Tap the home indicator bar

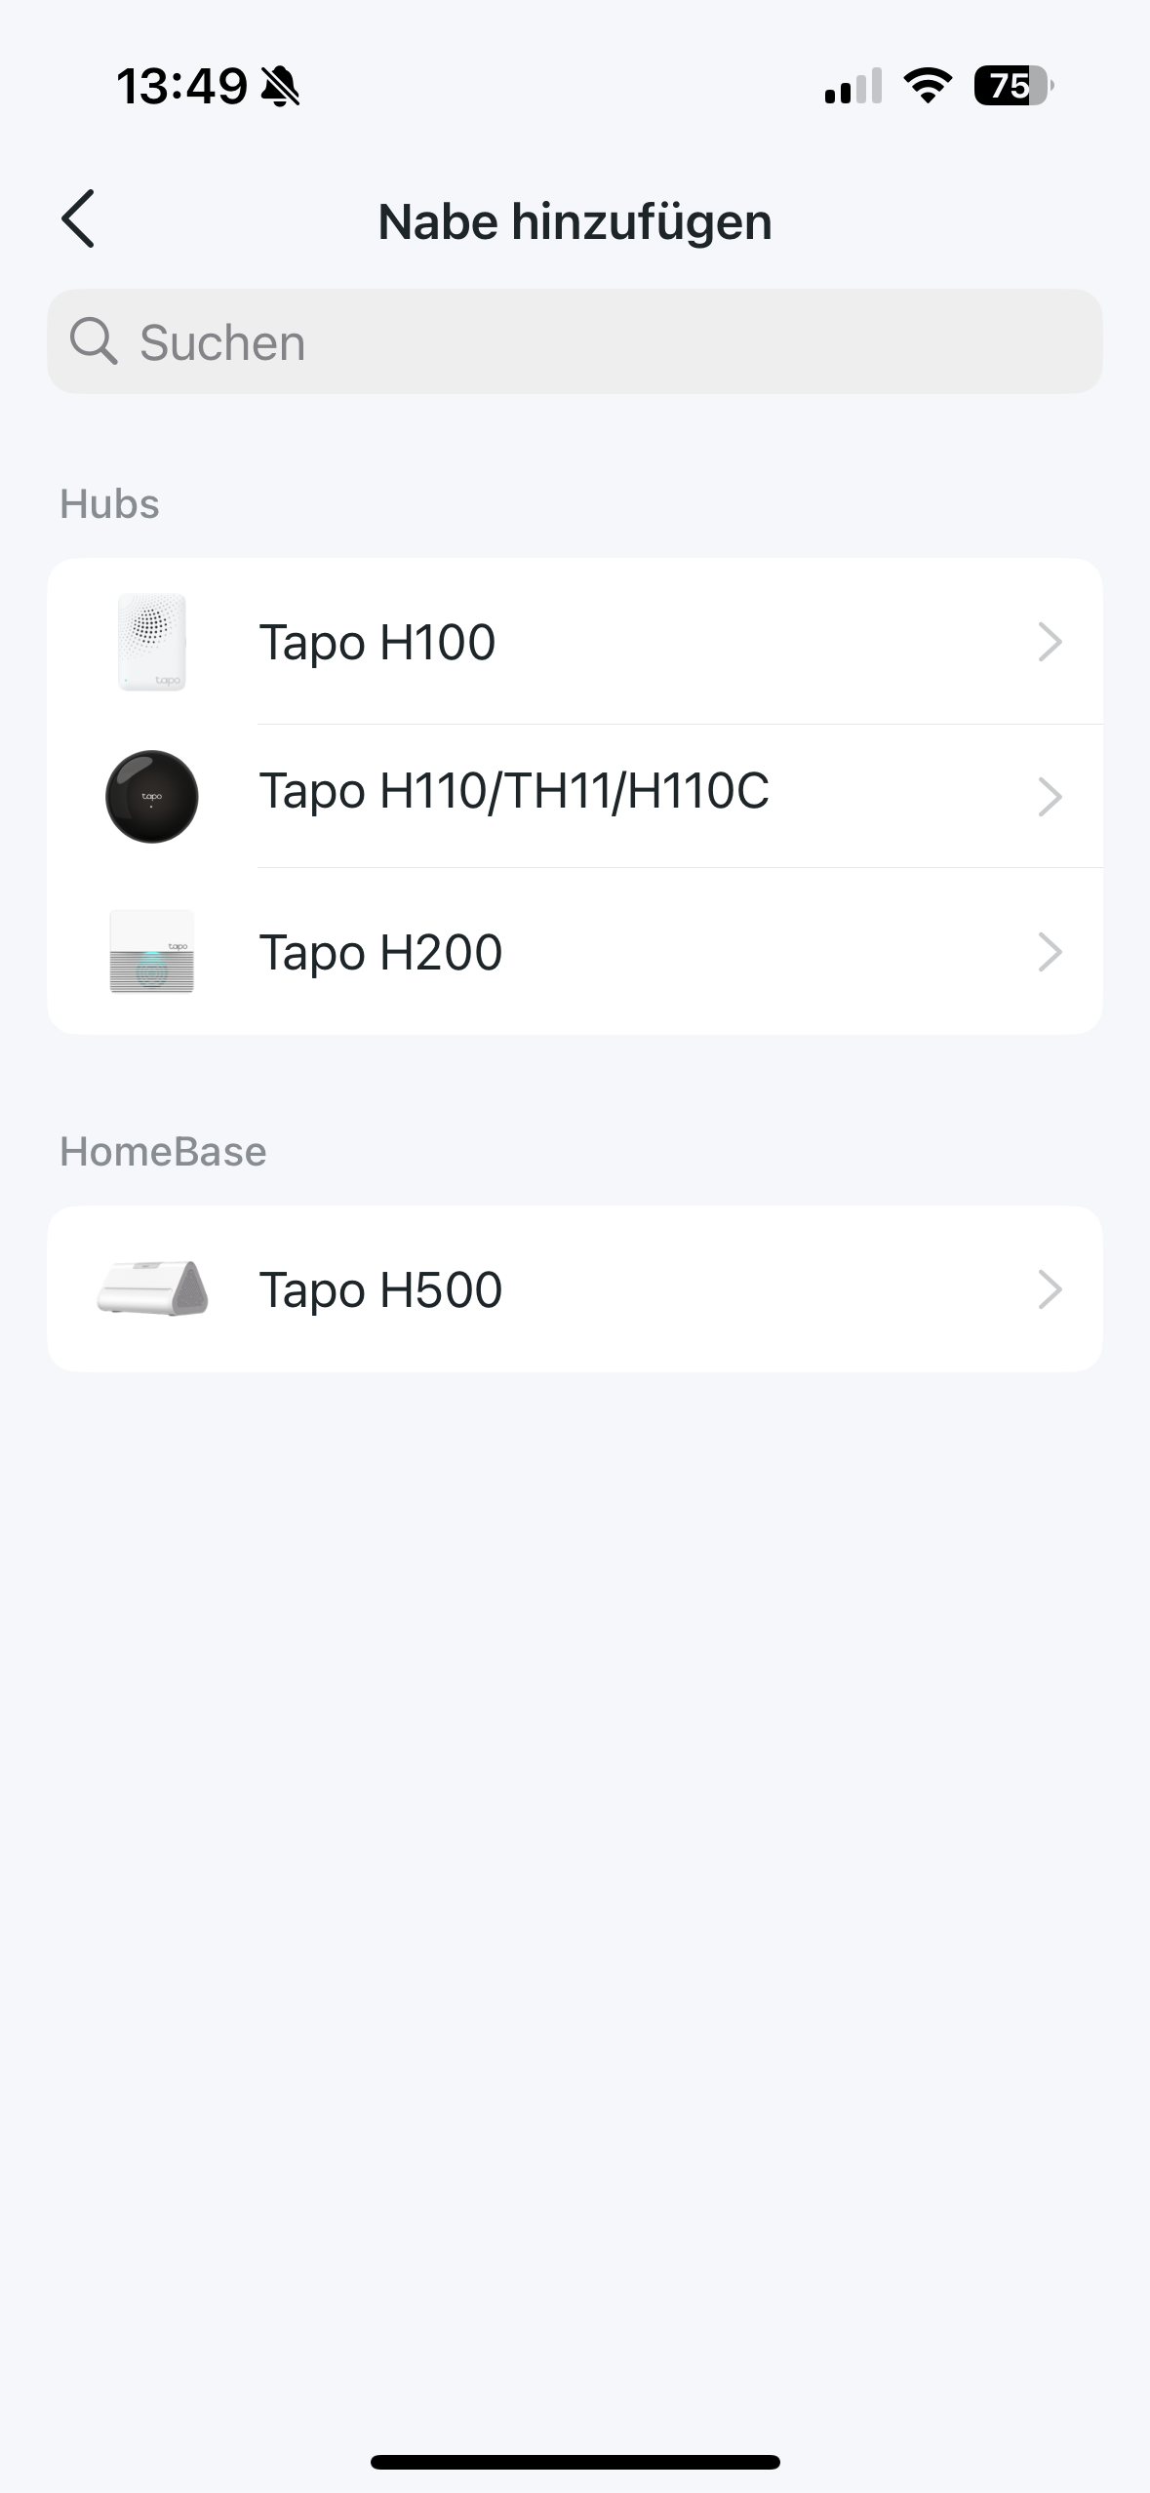coord(575,2462)
